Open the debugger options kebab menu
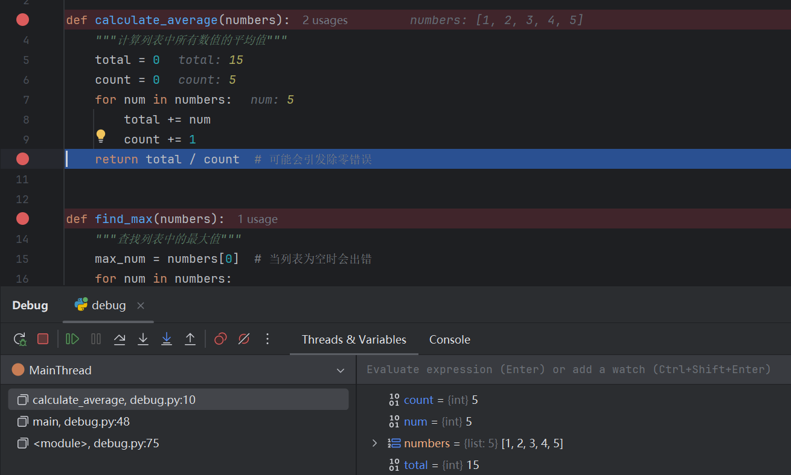The height and width of the screenshot is (475, 791). click(x=267, y=339)
